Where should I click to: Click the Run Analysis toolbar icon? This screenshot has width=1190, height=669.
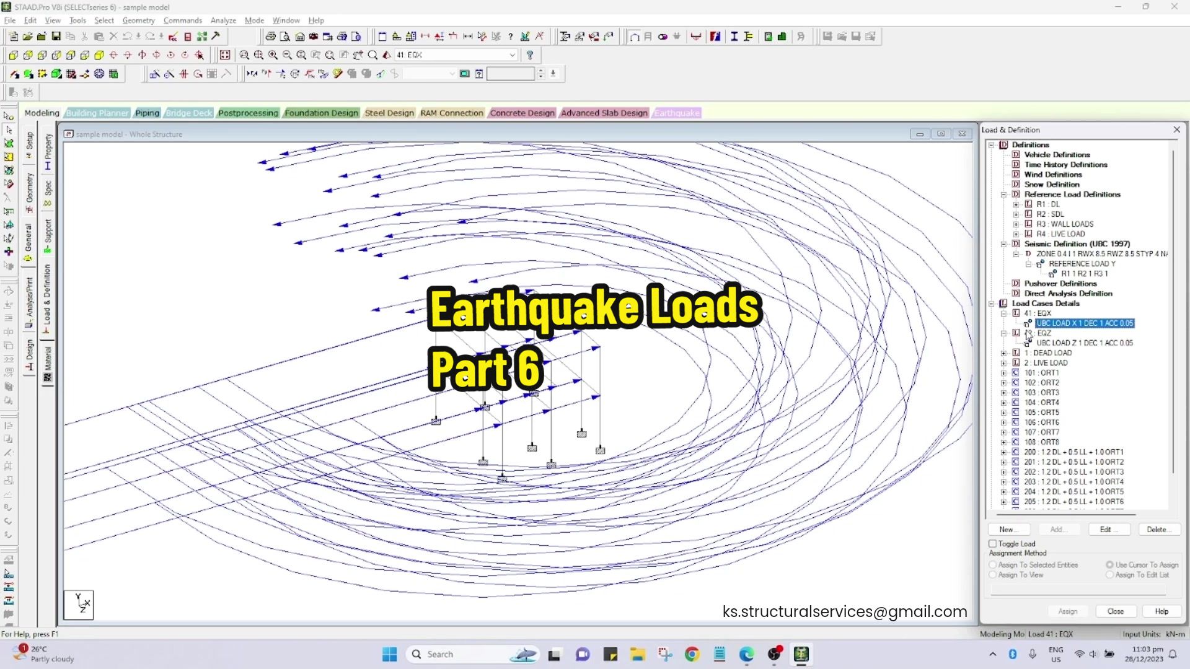[x=215, y=36]
